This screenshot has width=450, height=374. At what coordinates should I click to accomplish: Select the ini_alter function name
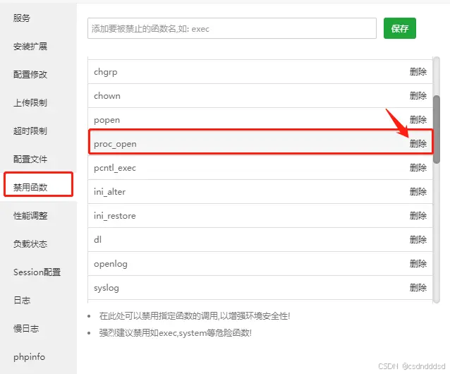109,191
